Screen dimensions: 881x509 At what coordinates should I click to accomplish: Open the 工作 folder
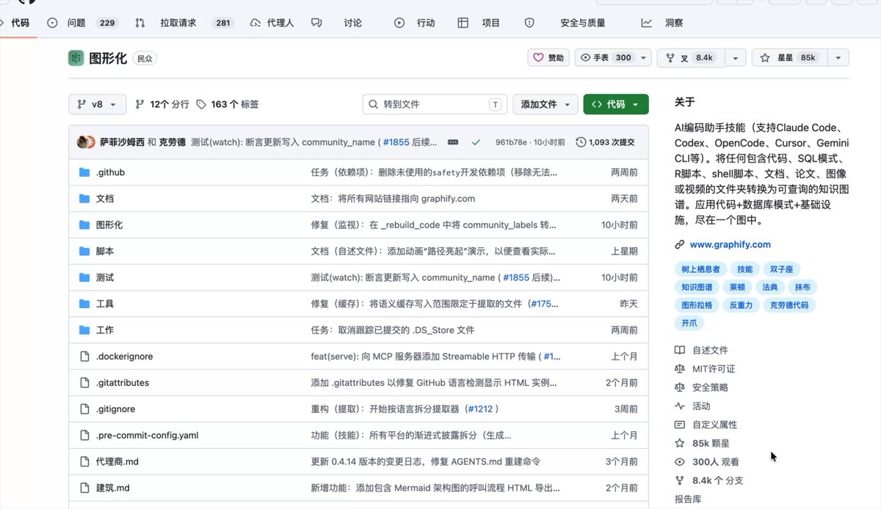coord(105,330)
